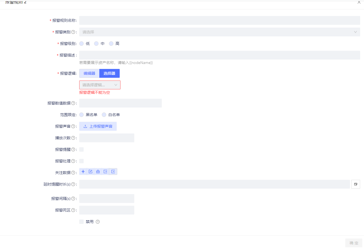Focus the 报警数值数据 input field
This screenshot has width=364, height=249.
pyautogui.click(x=121, y=103)
